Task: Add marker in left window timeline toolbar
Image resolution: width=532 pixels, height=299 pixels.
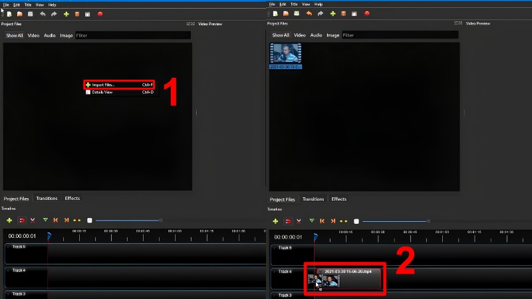Action: pos(45,221)
